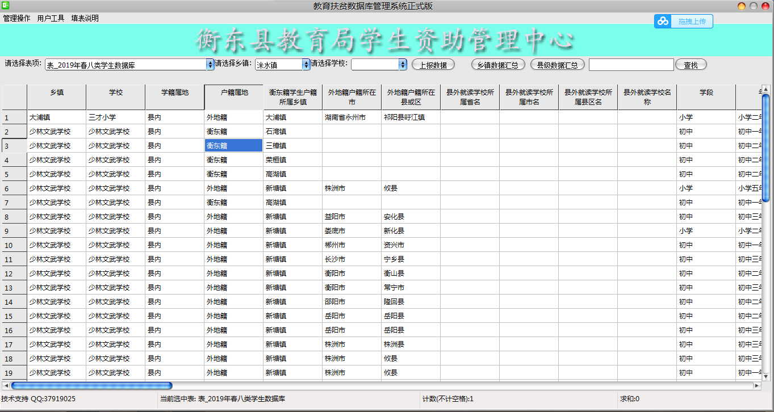Select the 衡东籍学生户籍所属乡镇 column header
Image resolution: width=774 pixels, height=412 pixels.
293,97
